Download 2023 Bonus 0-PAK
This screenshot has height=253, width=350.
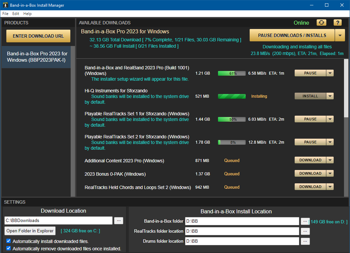[x=310, y=174]
